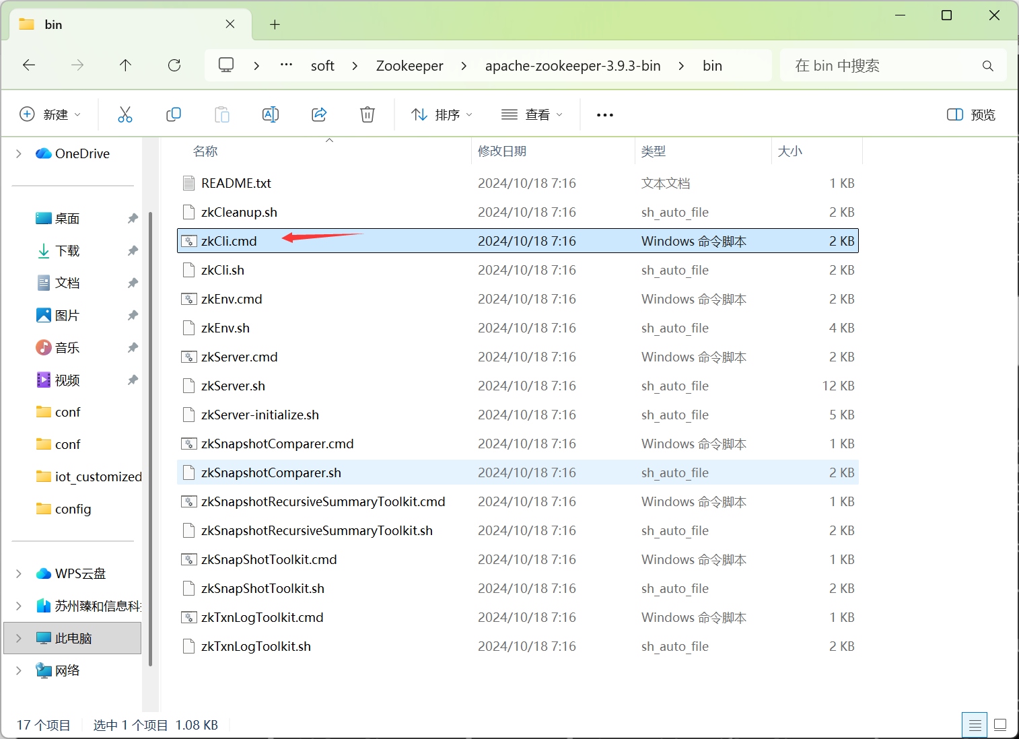Sort by 类型 column header
Screen dimensions: 1019x739
coord(654,151)
